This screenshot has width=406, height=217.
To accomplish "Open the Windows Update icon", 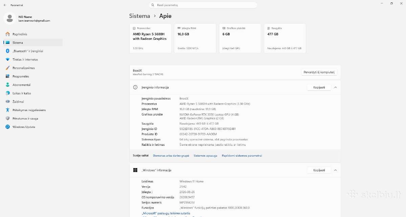I will [x=7, y=127].
